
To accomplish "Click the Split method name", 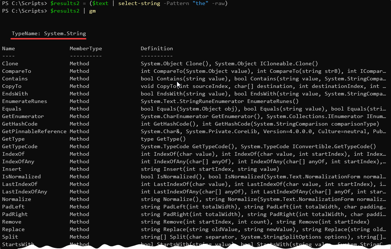I will [10, 237].
